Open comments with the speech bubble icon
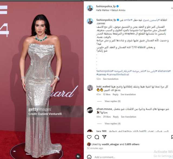Screen dimensions: 173x159 pyautogui.click(x=97, y=137)
